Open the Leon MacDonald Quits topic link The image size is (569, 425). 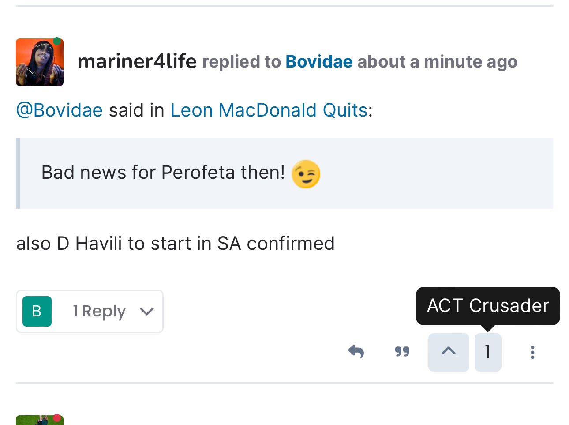tap(269, 110)
